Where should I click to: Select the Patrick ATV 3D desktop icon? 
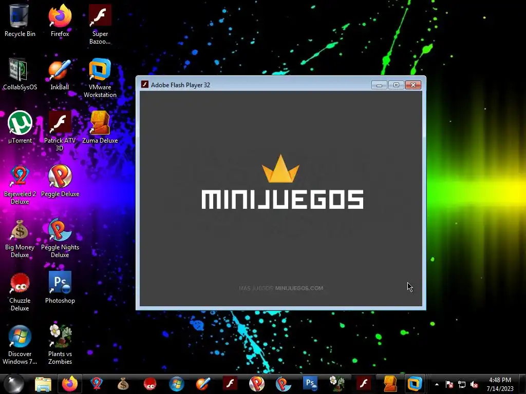click(60, 131)
